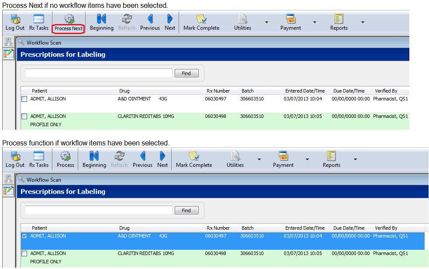Click the Process Next gear icon
The height and width of the screenshot is (269, 429).
tap(68, 19)
